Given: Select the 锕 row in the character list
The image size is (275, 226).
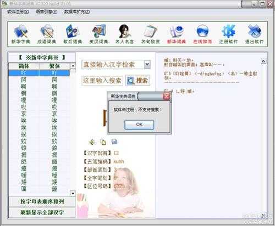Looking at the screenshot, I should coord(39,93).
